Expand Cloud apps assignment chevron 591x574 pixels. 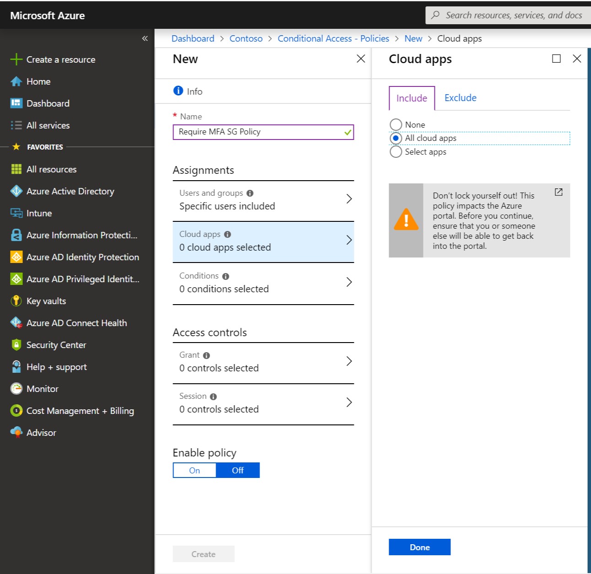click(349, 240)
